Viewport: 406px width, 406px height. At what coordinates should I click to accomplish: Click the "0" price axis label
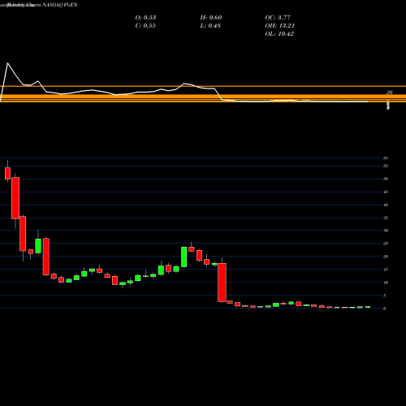pyautogui.click(x=385, y=309)
